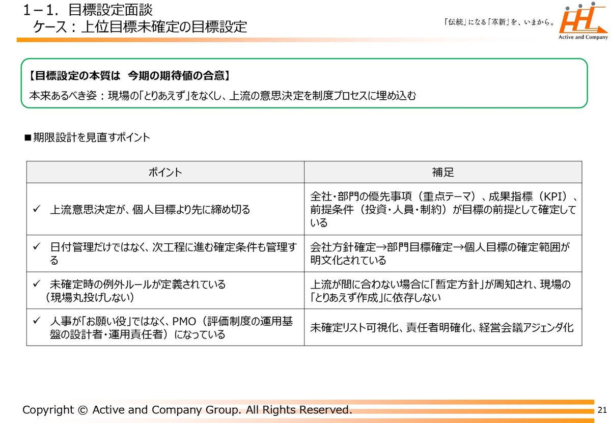This screenshot has width=611, height=423.
Task: Click the 補足 column header
Action: point(442,172)
